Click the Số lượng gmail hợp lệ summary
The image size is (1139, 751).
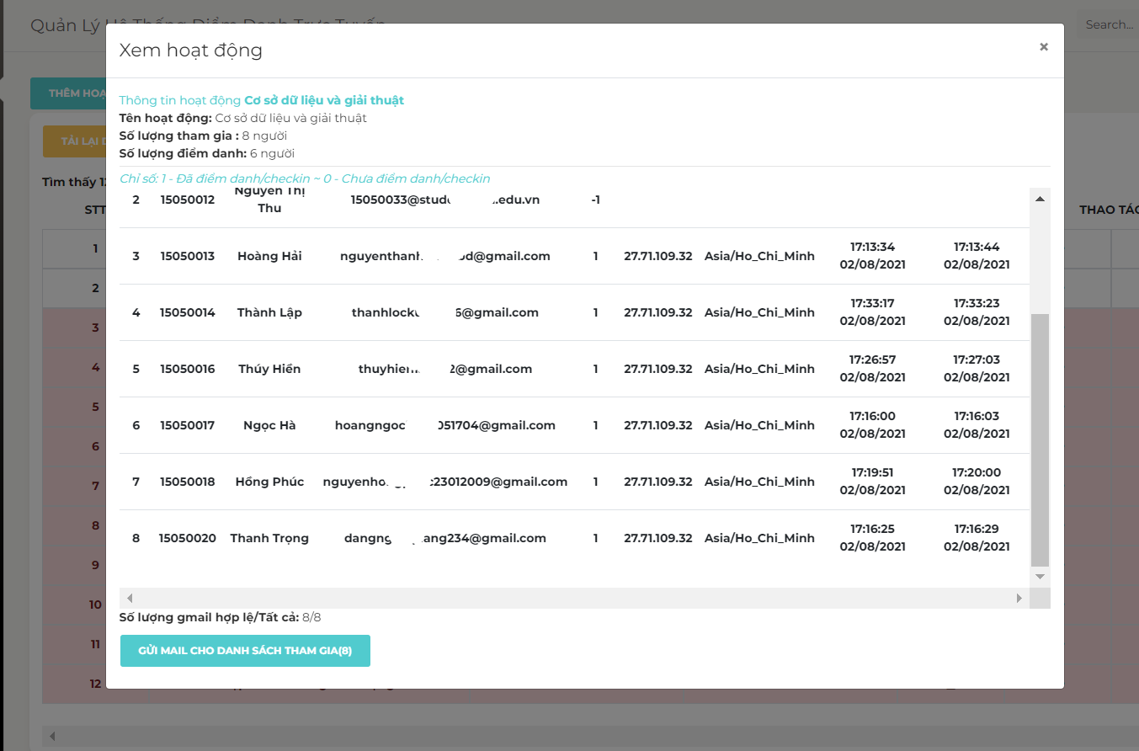[x=221, y=617]
